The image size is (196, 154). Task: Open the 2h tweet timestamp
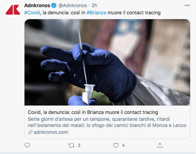(94, 5)
